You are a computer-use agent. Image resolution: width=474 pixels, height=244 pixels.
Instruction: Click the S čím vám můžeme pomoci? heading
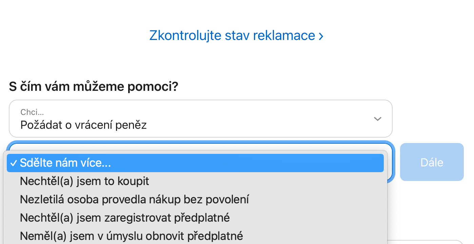(x=94, y=87)
